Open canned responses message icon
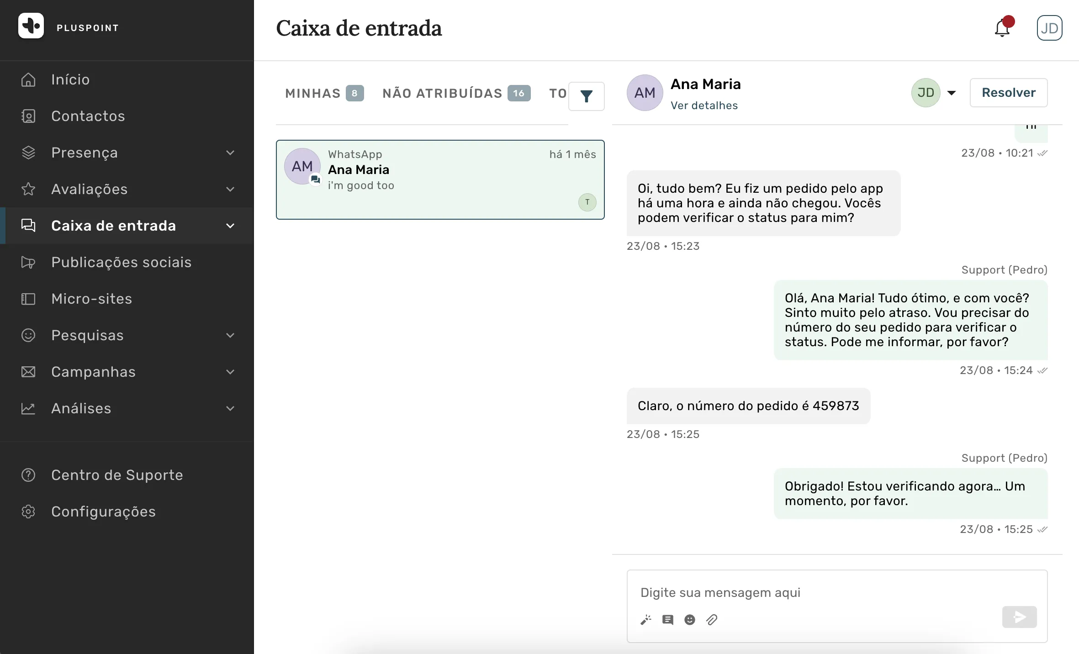1079x654 pixels. (x=668, y=620)
